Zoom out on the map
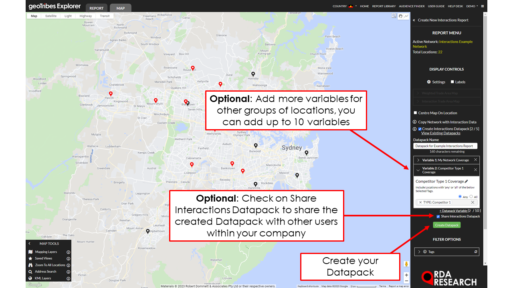The width and height of the screenshot is (513, 288). click(x=406, y=281)
